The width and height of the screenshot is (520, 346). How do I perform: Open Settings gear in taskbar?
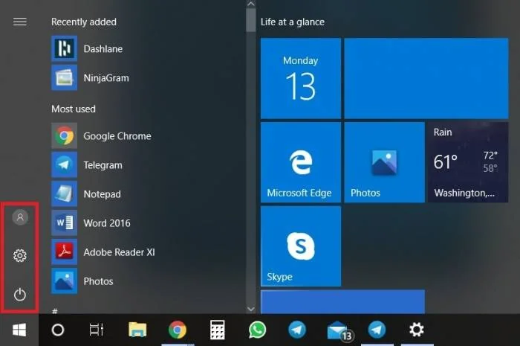tap(417, 330)
